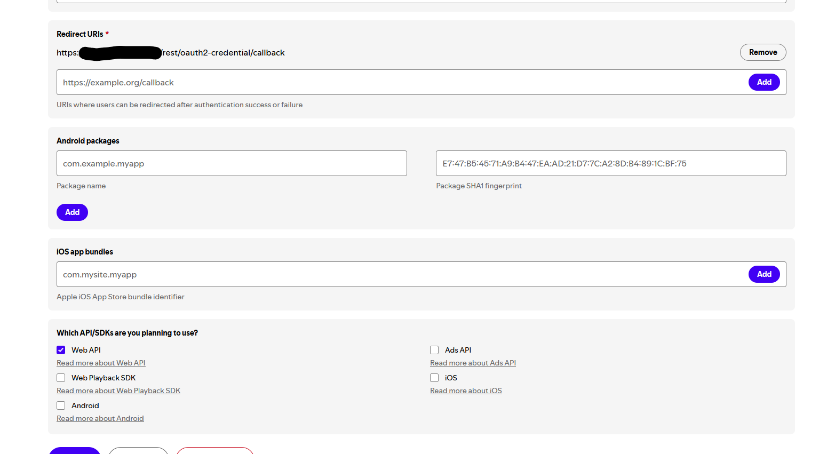Uncheck the Web API checkbox
This screenshot has height=454, width=835.
click(x=61, y=350)
